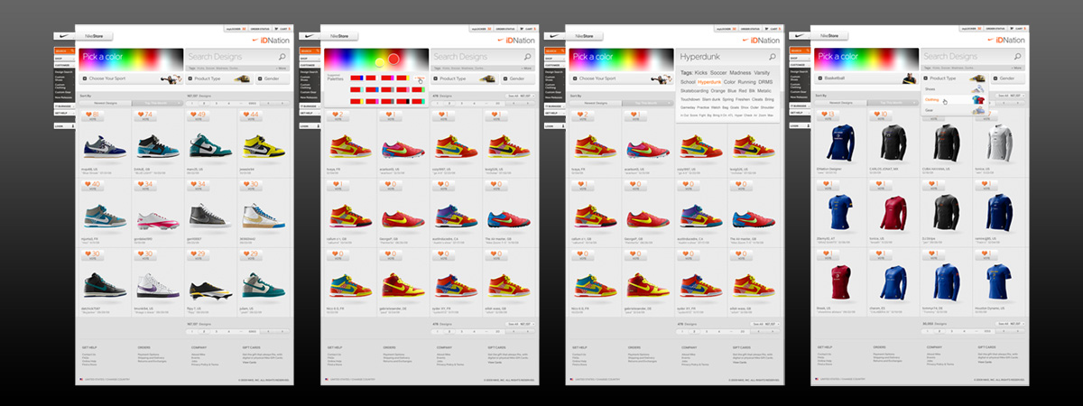Select the Newest Designs sort option in the Basketball mockup

(x=841, y=104)
